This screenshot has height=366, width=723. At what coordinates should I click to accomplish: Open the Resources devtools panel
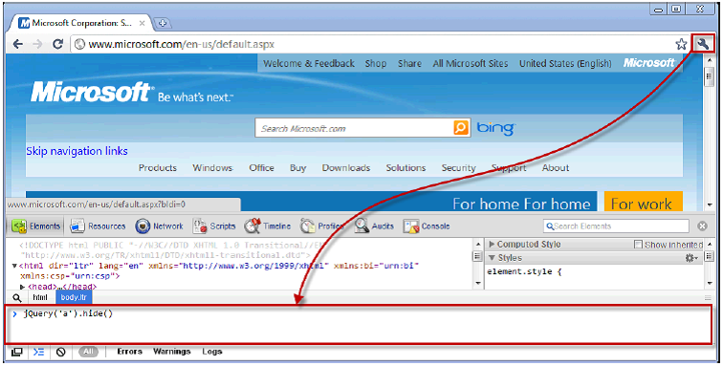click(x=98, y=226)
